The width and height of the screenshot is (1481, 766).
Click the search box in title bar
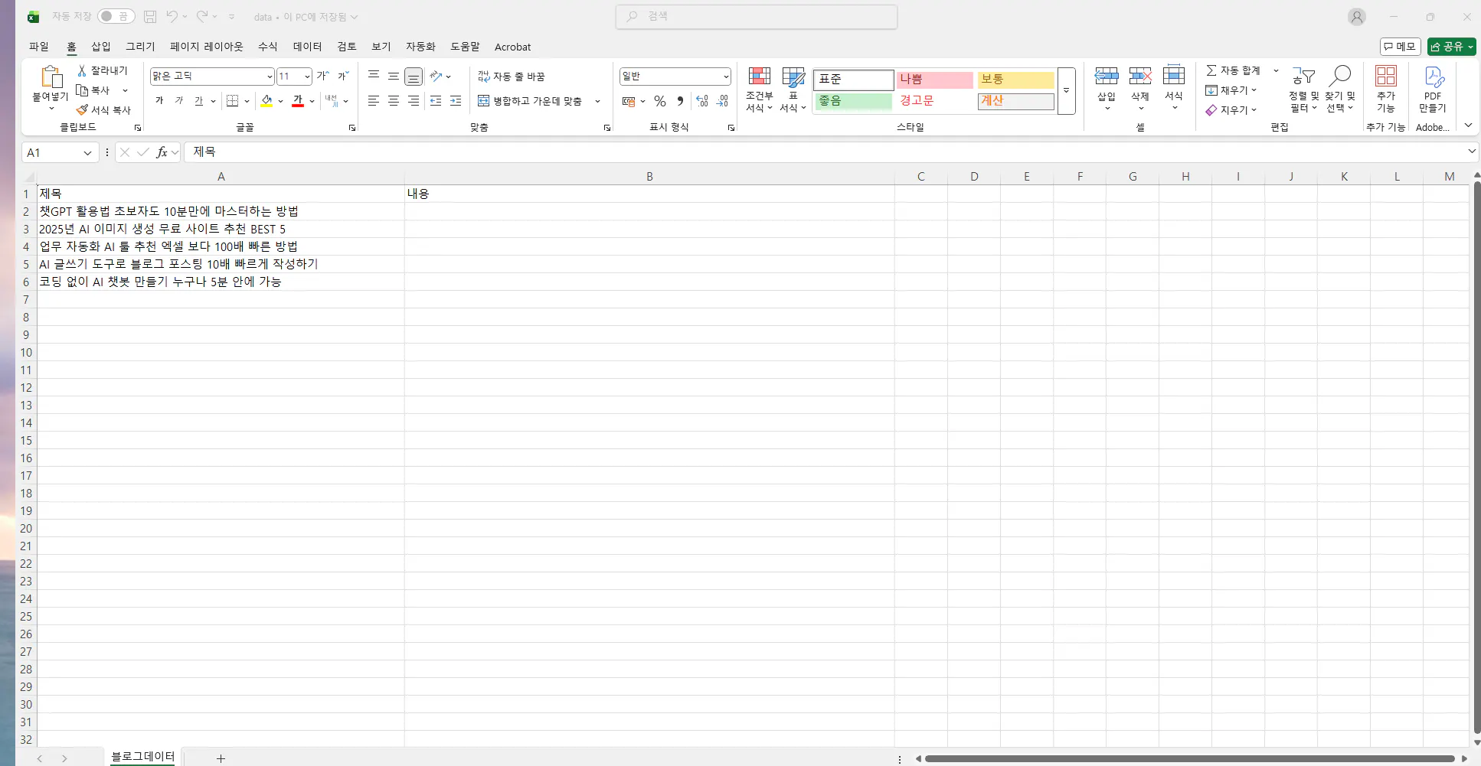(x=757, y=16)
